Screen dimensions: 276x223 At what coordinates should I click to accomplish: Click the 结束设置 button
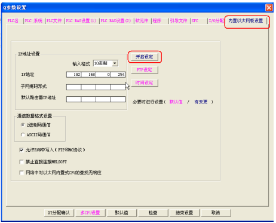(185, 213)
